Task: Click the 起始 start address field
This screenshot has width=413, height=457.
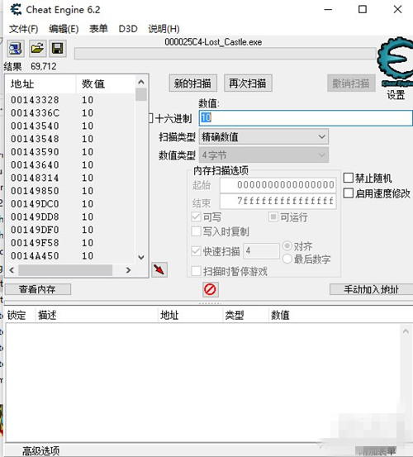Action: [x=278, y=185]
